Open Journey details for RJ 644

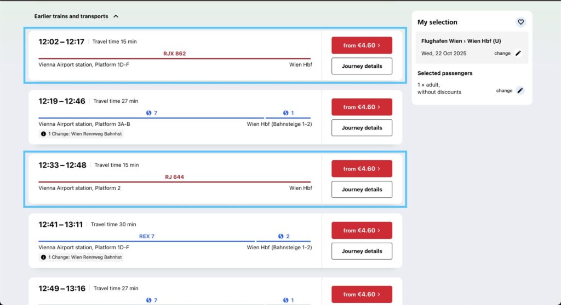coord(362,190)
